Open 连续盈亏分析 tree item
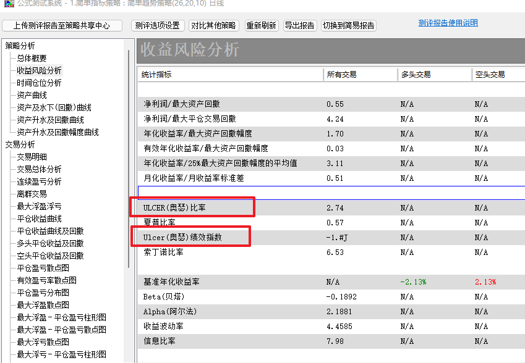 pos(39,181)
